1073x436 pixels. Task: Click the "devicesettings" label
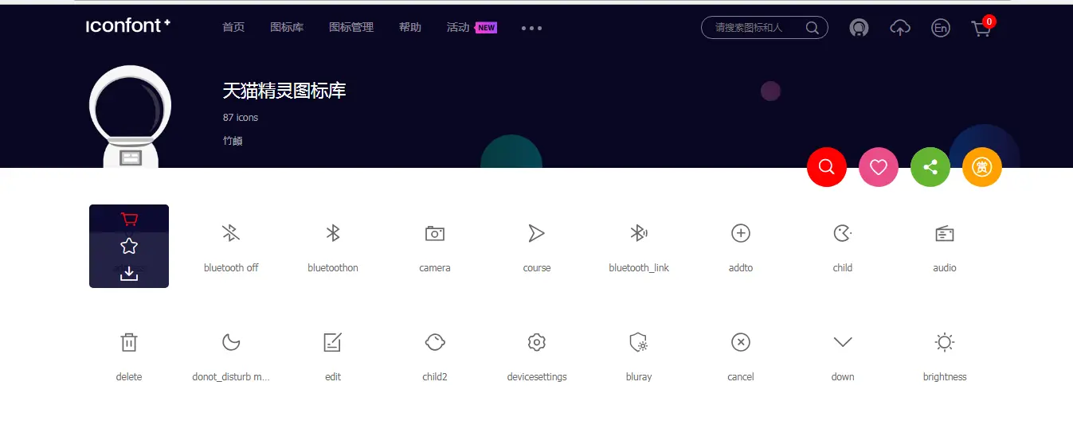coord(537,377)
